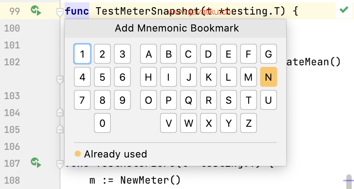Click line number 100 in gutter
The width and height of the screenshot is (354, 189).
tap(12, 28)
